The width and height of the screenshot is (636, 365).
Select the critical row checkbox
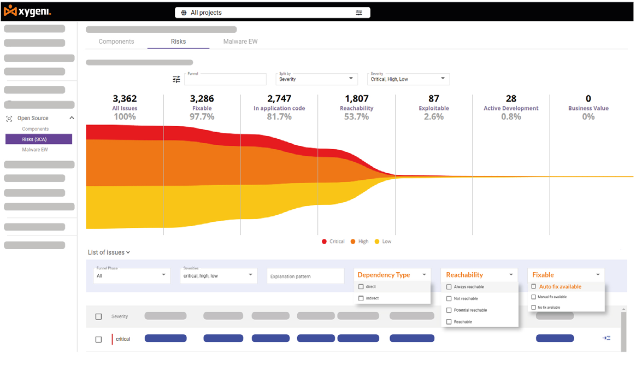click(x=98, y=339)
